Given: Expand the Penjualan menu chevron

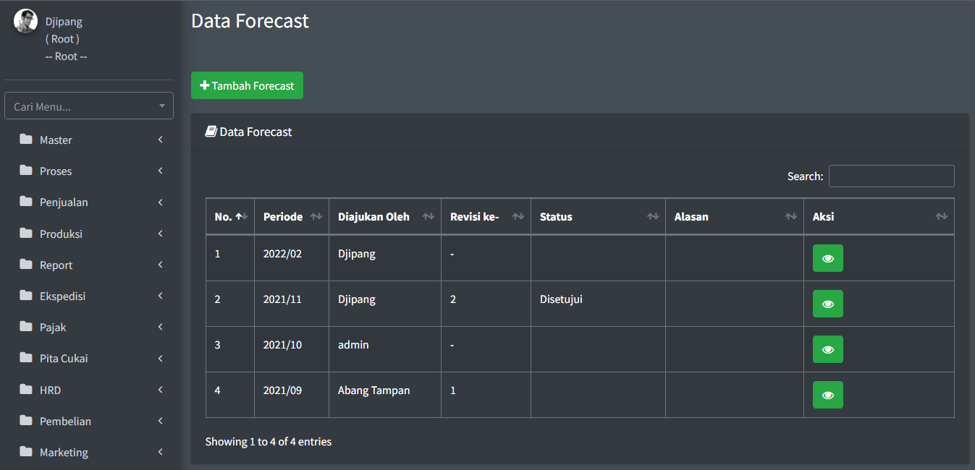Looking at the screenshot, I should (x=160, y=202).
